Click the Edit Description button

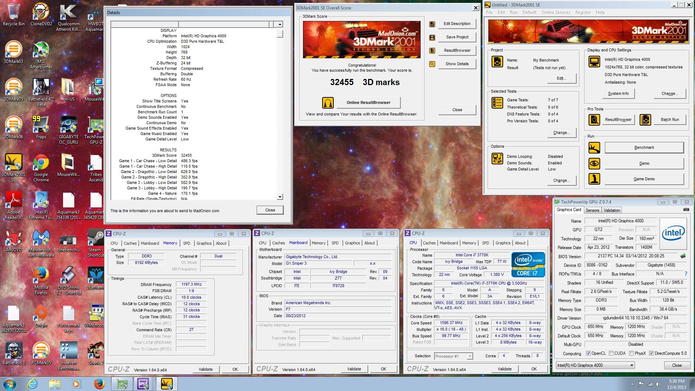[457, 24]
